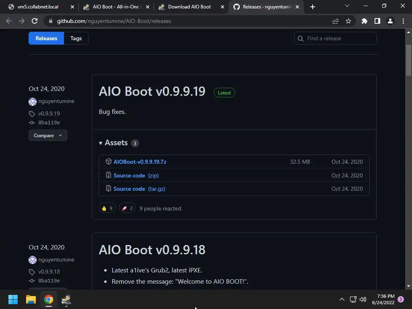The width and height of the screenshot is (412, 309).
Task: Open nguyentumine profile for v0.9.9.19
Action: click(56, 101)
